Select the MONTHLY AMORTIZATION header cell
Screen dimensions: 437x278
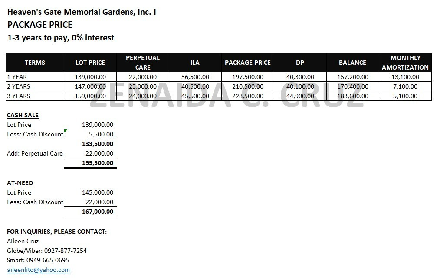[405, 63]
